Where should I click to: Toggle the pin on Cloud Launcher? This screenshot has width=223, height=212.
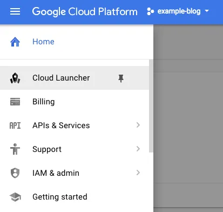(x=121, y=78)
